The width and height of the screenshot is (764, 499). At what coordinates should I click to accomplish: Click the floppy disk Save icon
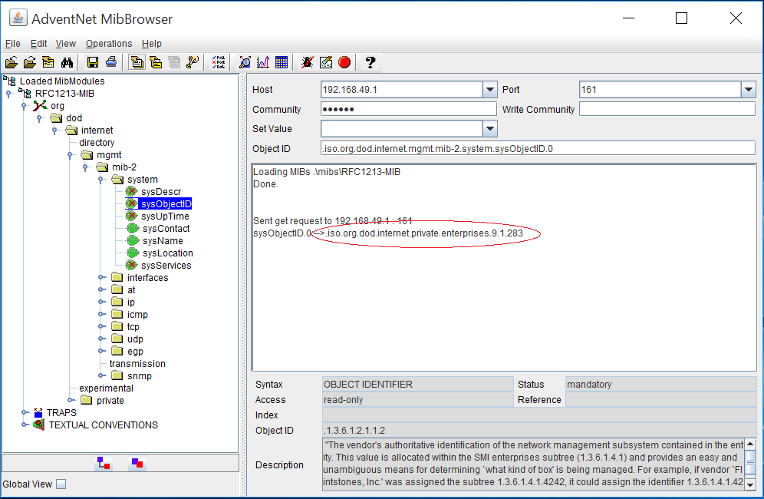point(93,62)
